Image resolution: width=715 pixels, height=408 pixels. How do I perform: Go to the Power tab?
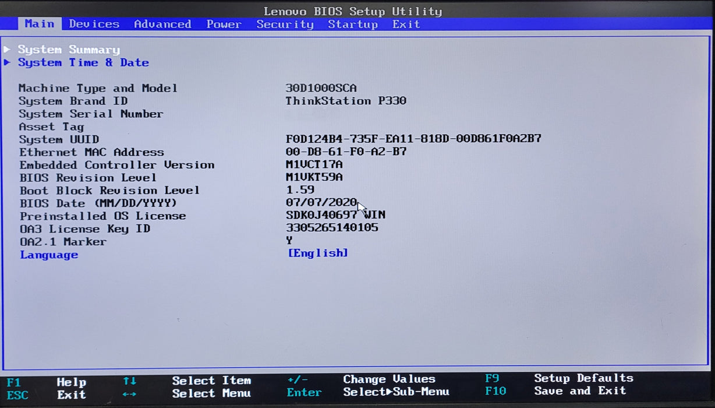click(224, 24)
